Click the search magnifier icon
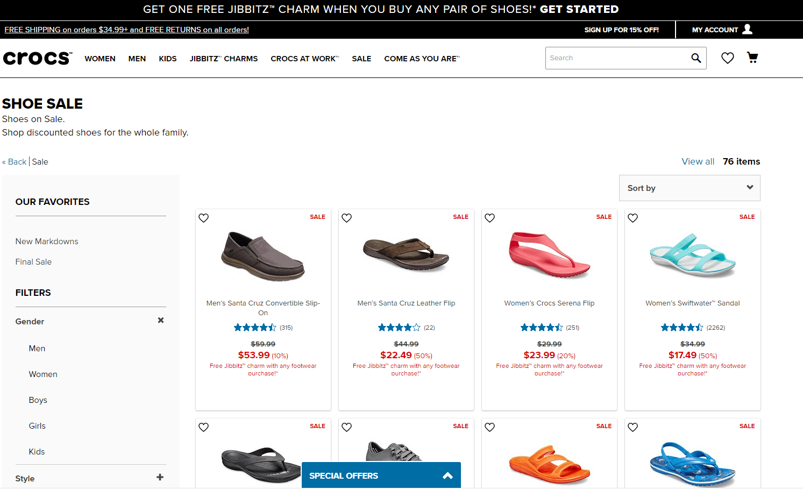 pos(696,58)
